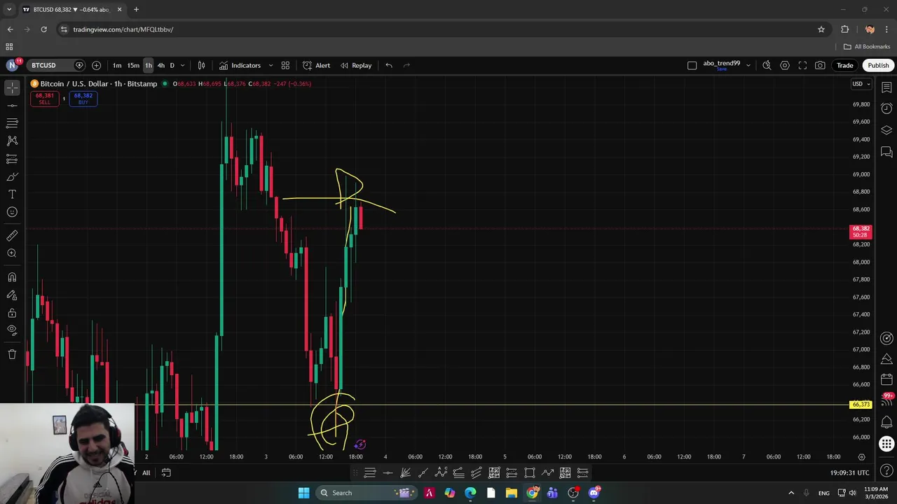Click the BUY 68,382 button

tap(83, 99)
